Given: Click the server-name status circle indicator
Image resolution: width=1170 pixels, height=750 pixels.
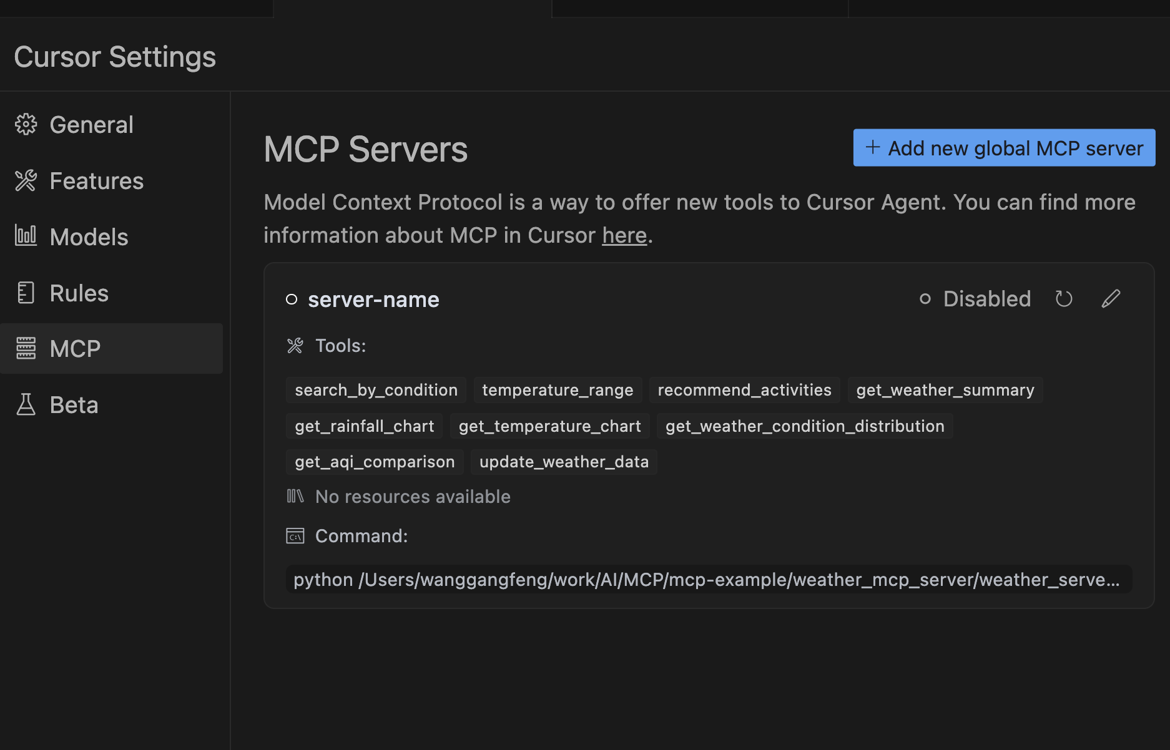Looking at the screenshot, I should (292, 300).
